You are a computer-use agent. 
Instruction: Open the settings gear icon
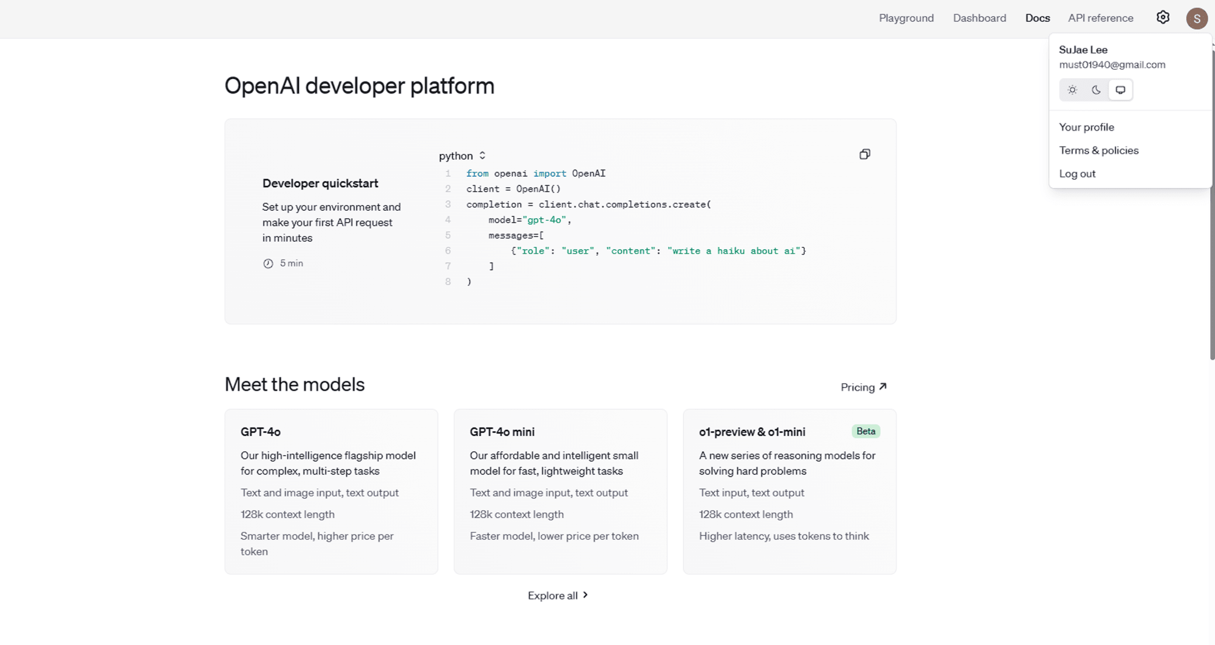click(1163, 18)
